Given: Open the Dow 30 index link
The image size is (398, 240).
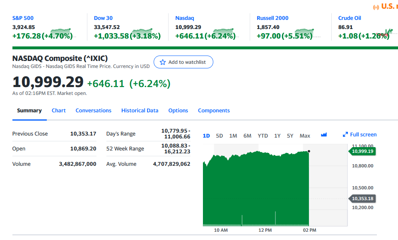Looking at the screenshot, I should coord(103,18).
